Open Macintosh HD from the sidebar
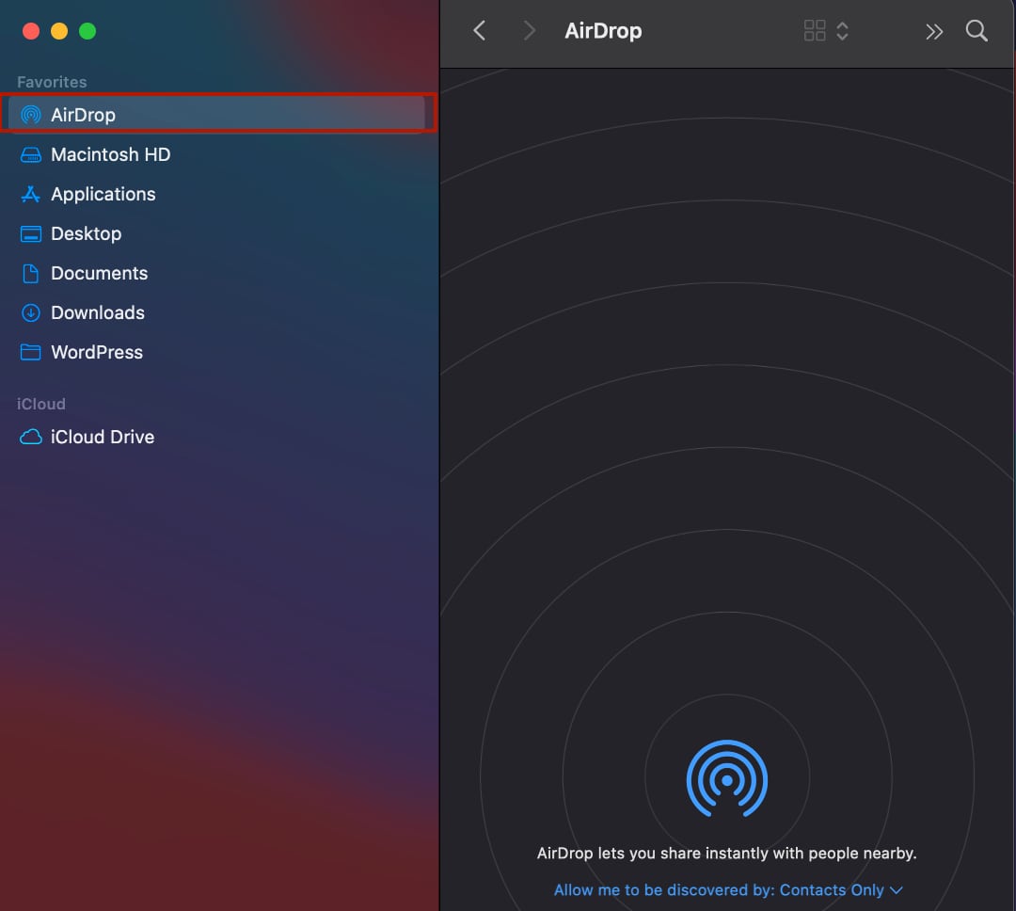This screenshot has width=1016, height=911. pyautogui.click(x=110, y=154)
